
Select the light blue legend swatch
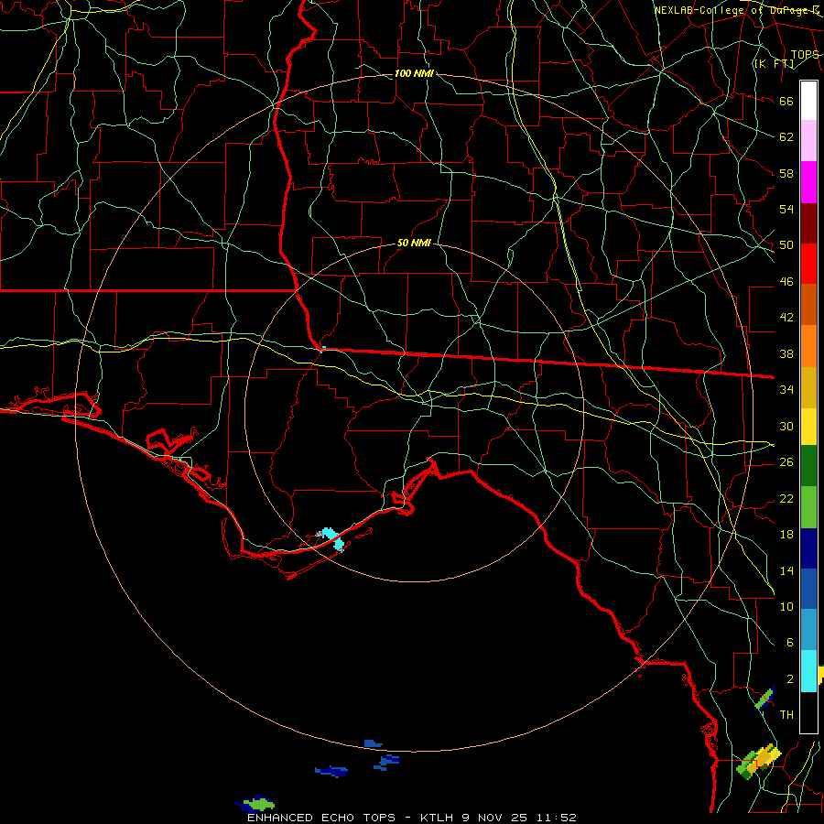[808, 630]
